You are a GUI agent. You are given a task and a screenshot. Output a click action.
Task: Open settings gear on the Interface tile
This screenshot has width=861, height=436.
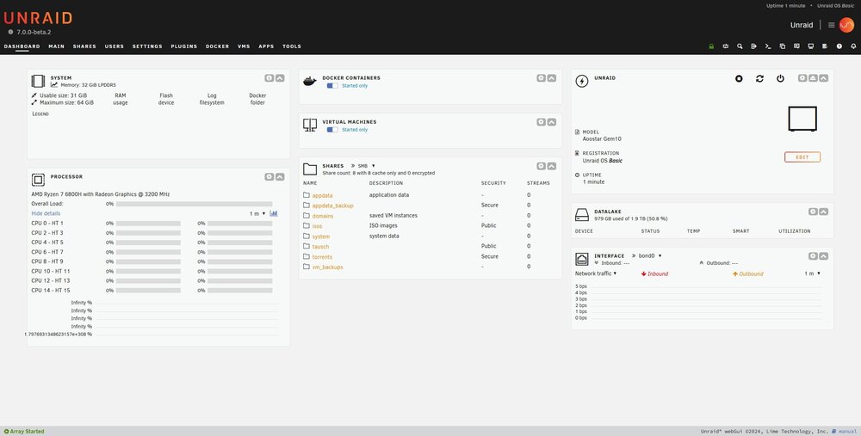(x=814, y=256)
